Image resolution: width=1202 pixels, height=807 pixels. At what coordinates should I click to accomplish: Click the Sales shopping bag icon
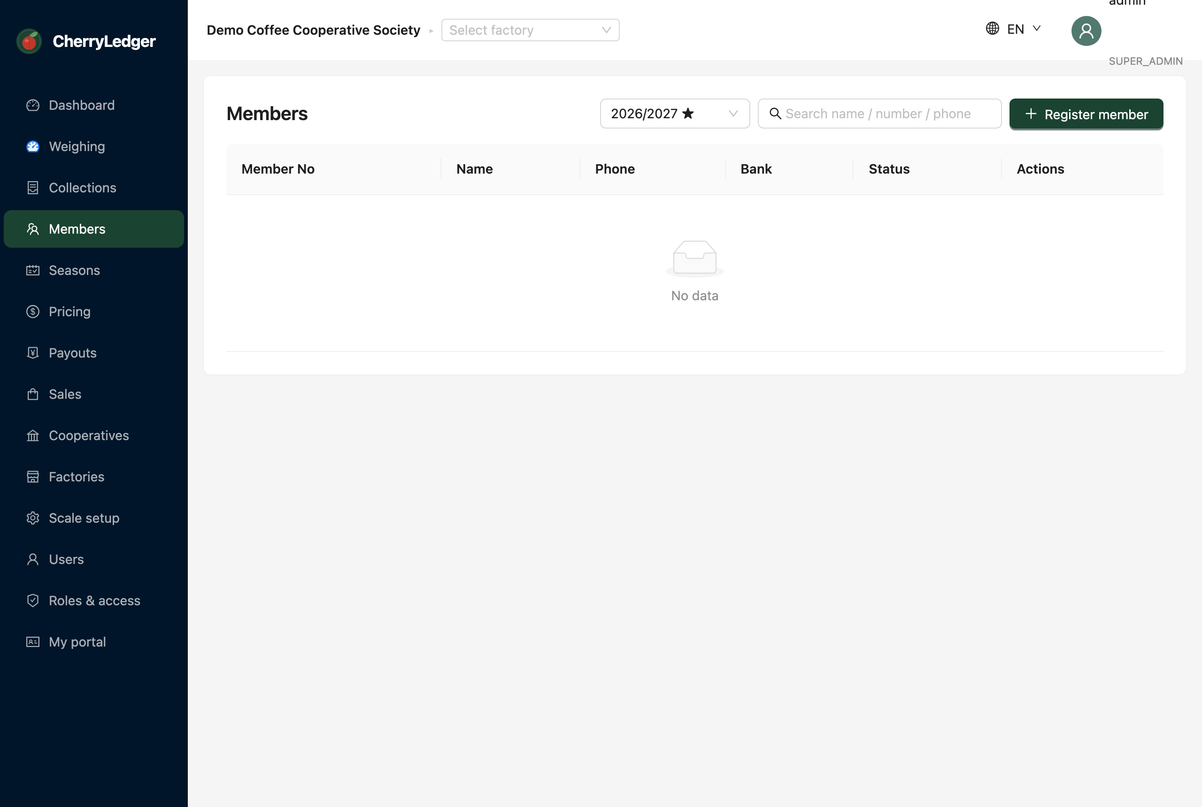(33, 394)
